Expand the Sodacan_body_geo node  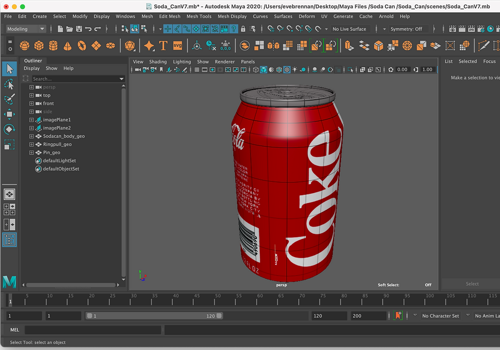point(31,137)
